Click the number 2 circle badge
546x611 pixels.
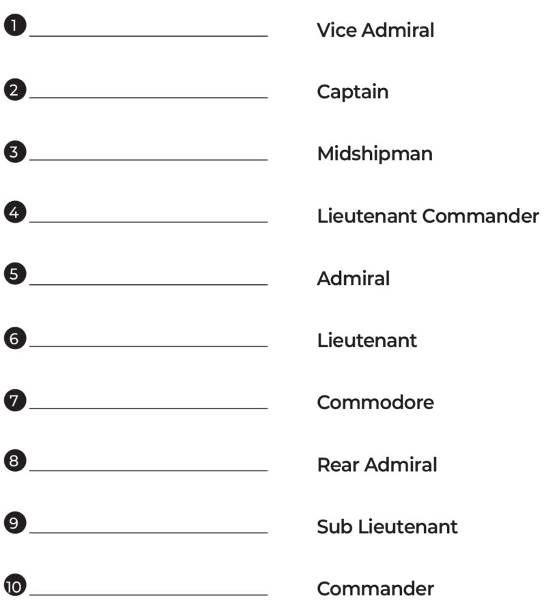(x=15, y=89)
